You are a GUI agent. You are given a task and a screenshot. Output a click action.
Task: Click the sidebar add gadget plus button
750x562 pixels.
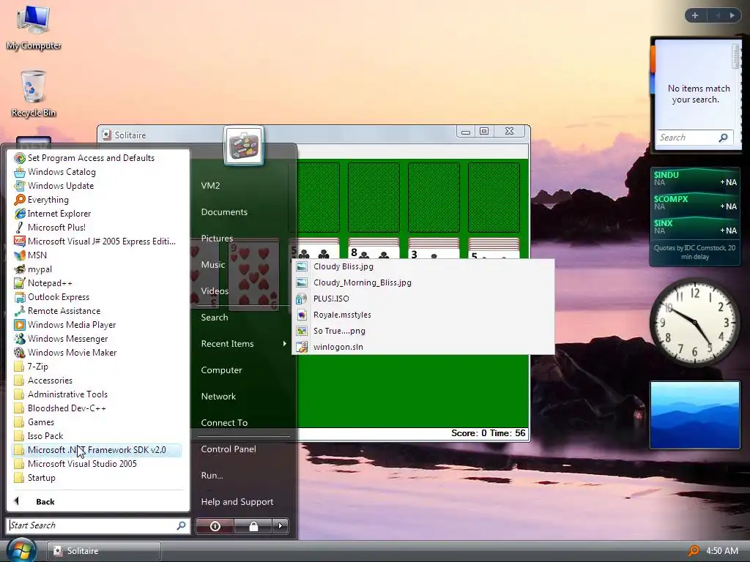click(695, 15)
